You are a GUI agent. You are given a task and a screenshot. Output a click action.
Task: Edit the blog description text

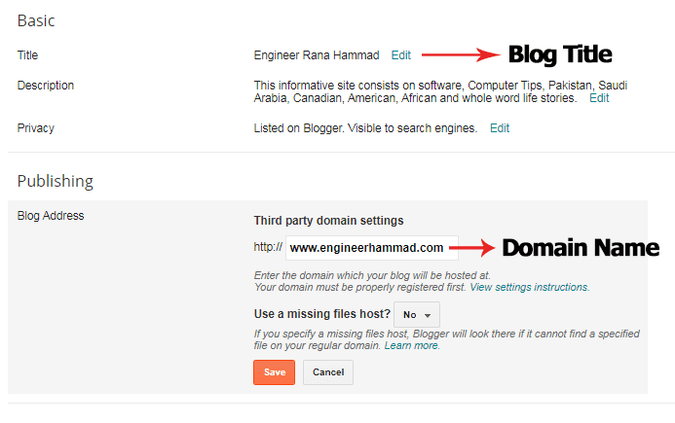[x=599, y=98]
